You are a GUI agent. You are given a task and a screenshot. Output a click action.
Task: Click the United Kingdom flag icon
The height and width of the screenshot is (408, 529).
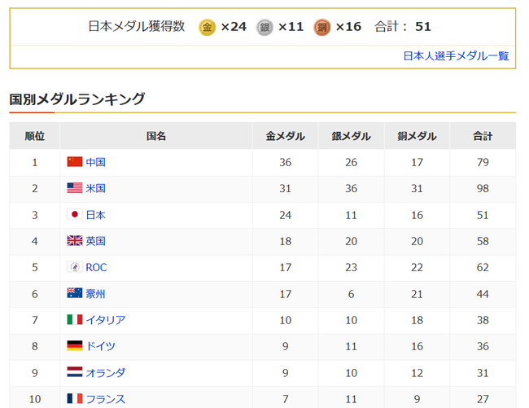tap(75, 241)
